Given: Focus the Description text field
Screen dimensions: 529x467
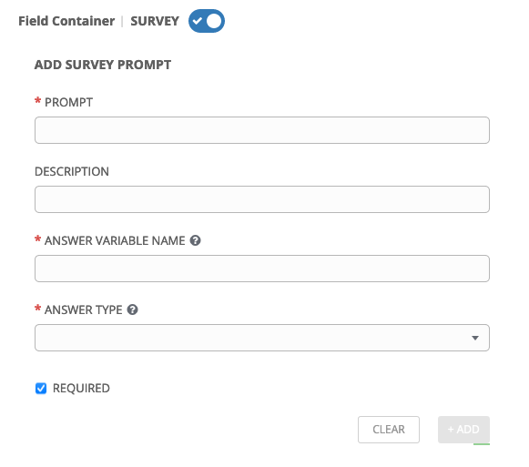Looking at the screenshot, I should coord(262,199).
